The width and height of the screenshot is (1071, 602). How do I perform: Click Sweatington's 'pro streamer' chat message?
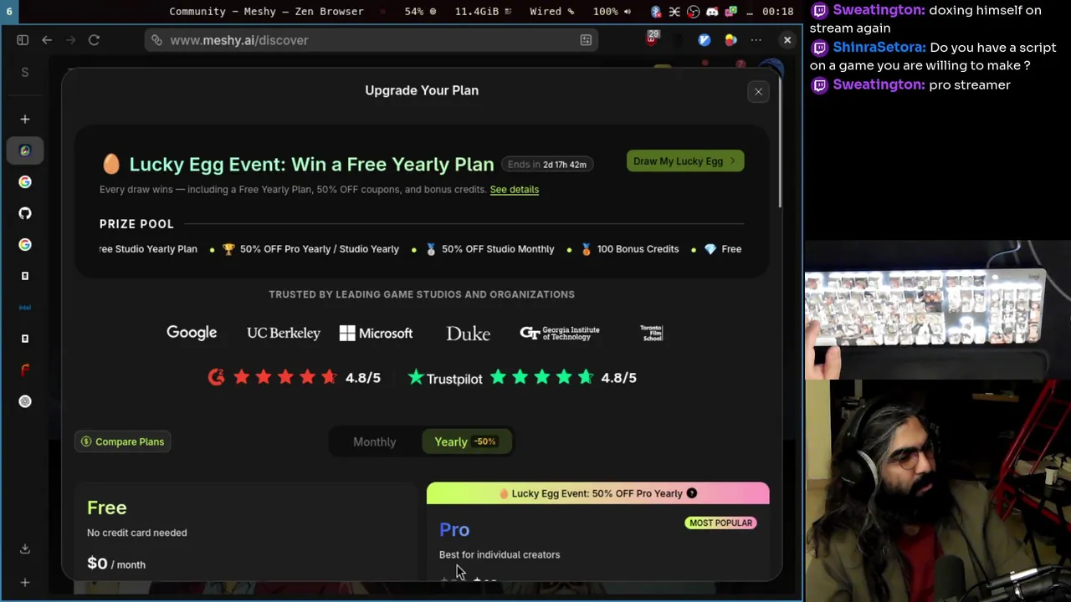coord(969,84)
